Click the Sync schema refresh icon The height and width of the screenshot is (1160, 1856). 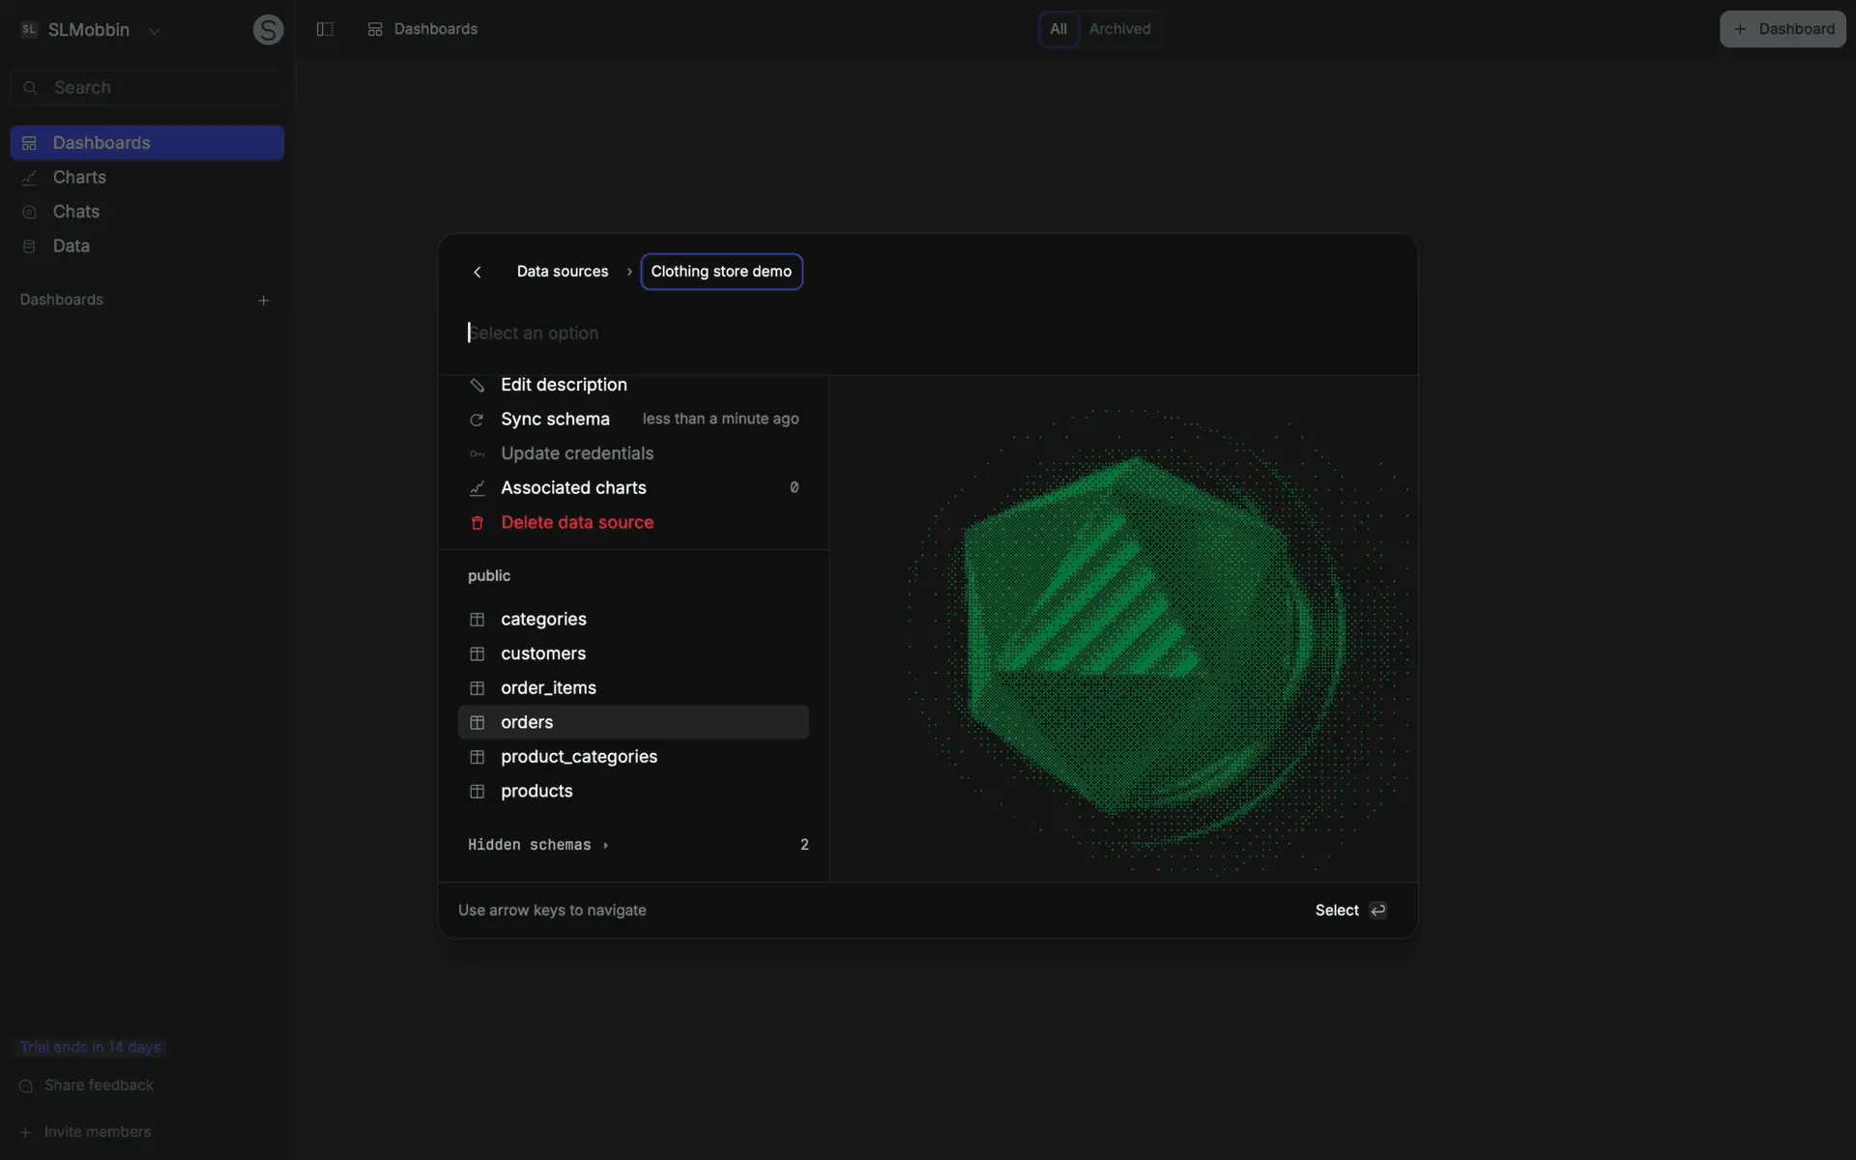[477, 420]
